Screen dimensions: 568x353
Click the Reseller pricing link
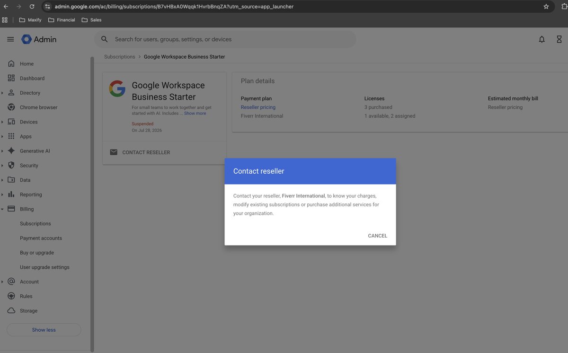258,107
